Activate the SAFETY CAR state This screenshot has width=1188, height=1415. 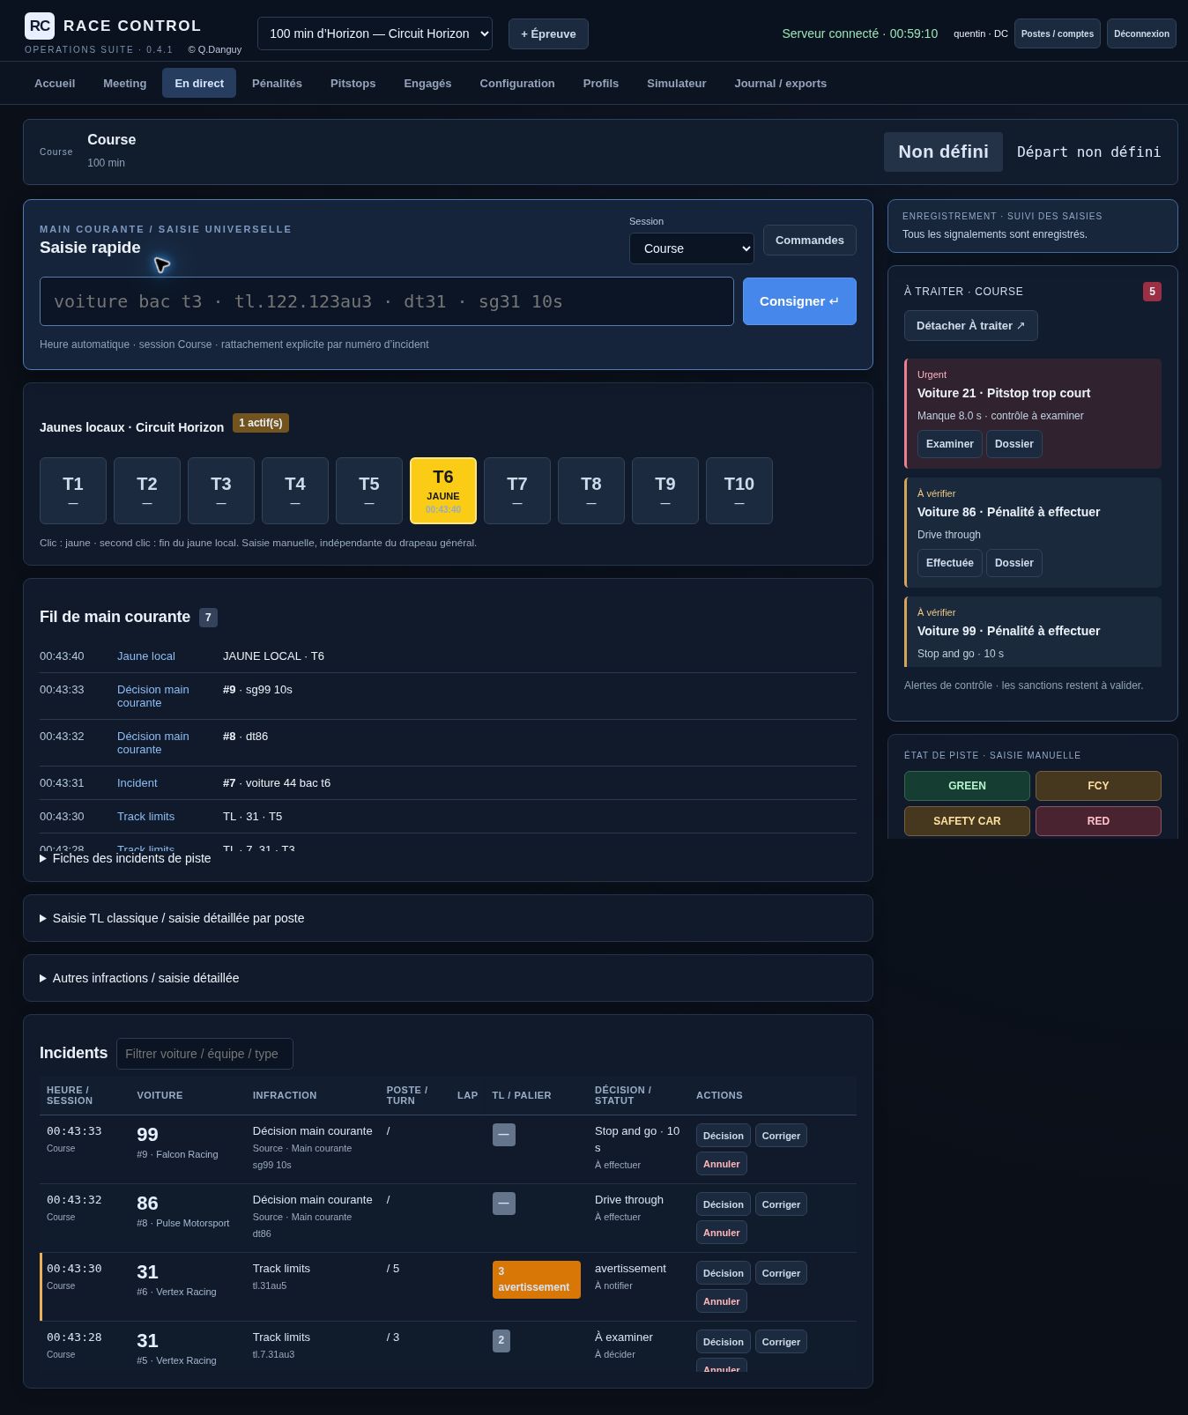coord(967,821)
